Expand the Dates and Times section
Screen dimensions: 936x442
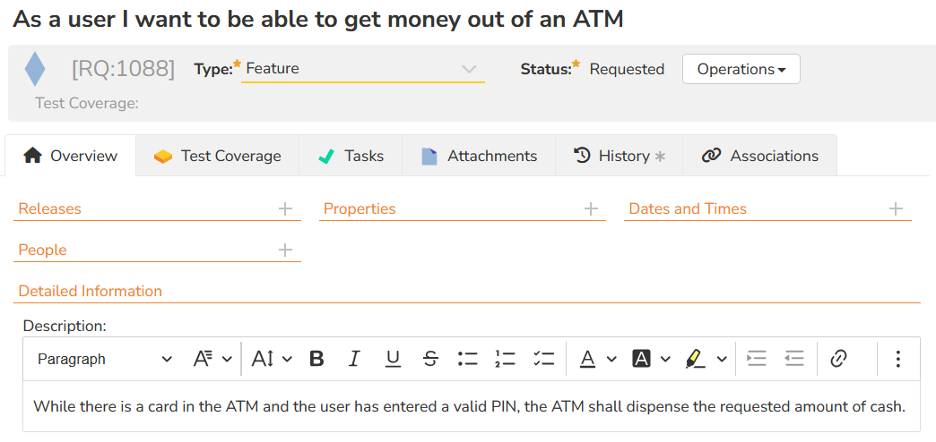[x=896, y=209]
